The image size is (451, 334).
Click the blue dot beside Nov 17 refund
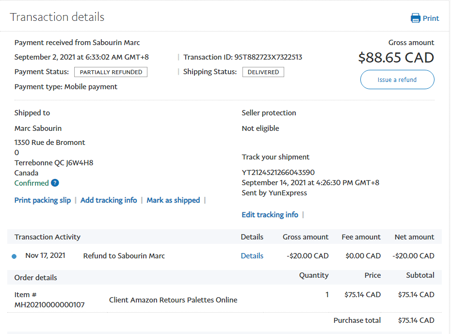click(x=14, y=256)
